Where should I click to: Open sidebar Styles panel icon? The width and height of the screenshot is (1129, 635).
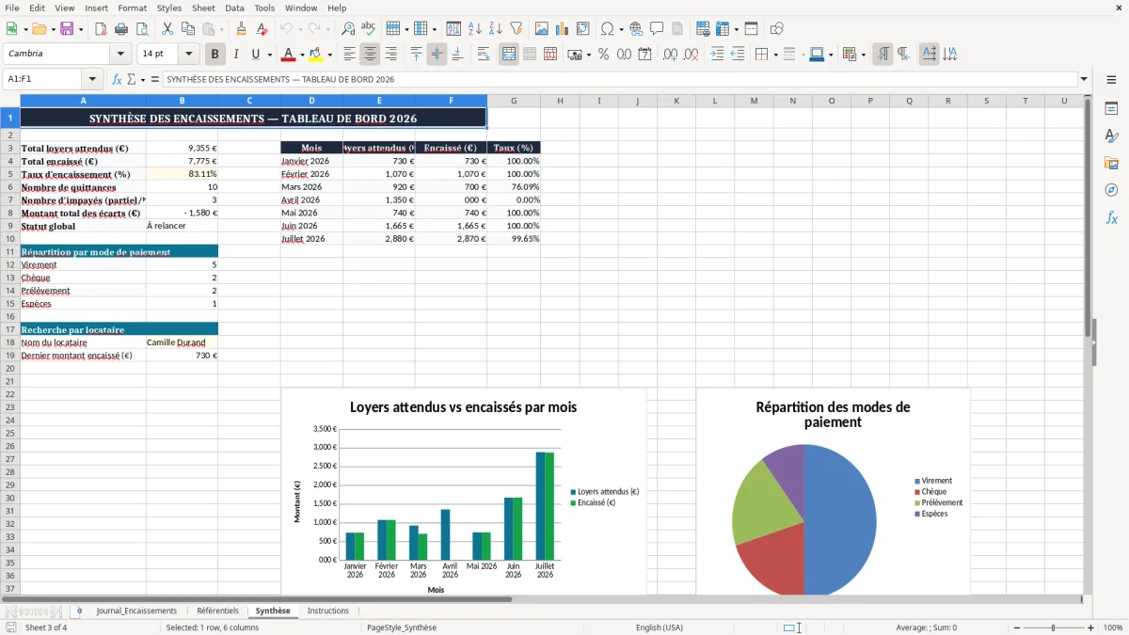1111,136
